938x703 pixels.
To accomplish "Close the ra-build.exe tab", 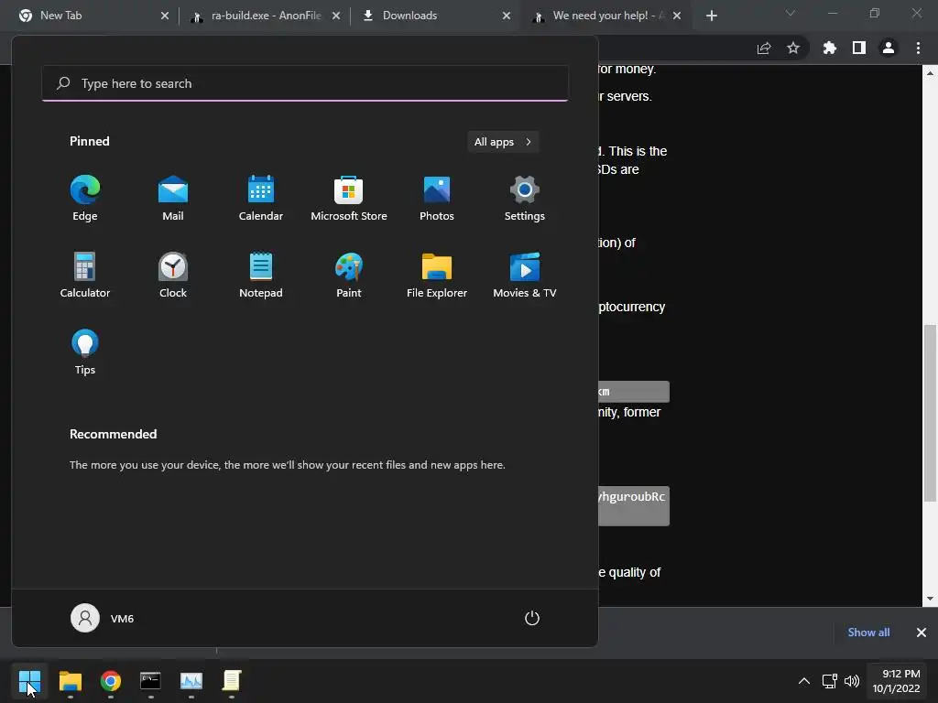I will point(336,16).
